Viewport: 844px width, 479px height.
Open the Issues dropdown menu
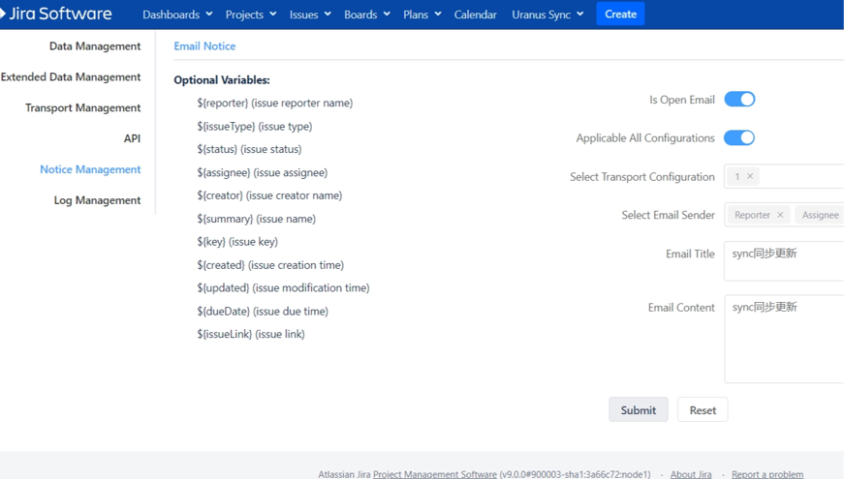coord(310,15)
